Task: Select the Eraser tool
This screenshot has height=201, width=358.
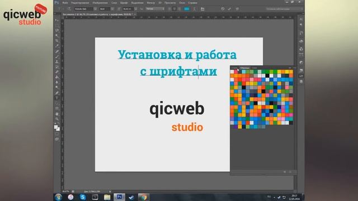Action: point(57,72)
